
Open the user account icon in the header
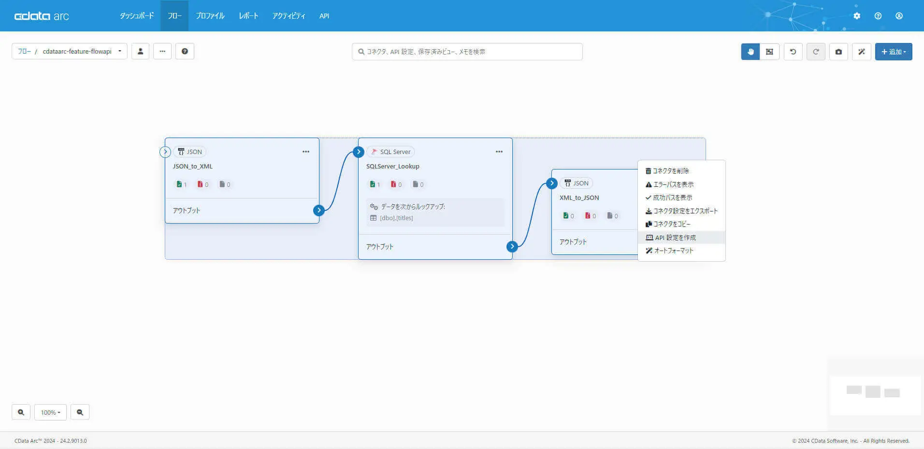899,16
